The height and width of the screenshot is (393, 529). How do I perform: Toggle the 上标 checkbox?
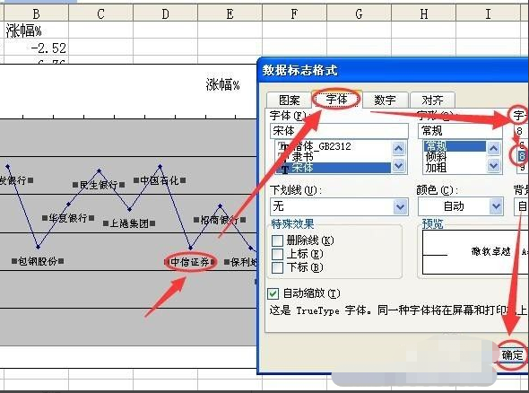(277, 254)
